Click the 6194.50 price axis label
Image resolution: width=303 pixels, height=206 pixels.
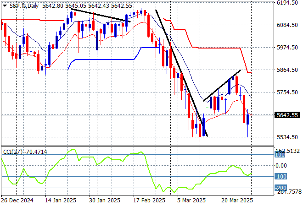pos(287,3)
